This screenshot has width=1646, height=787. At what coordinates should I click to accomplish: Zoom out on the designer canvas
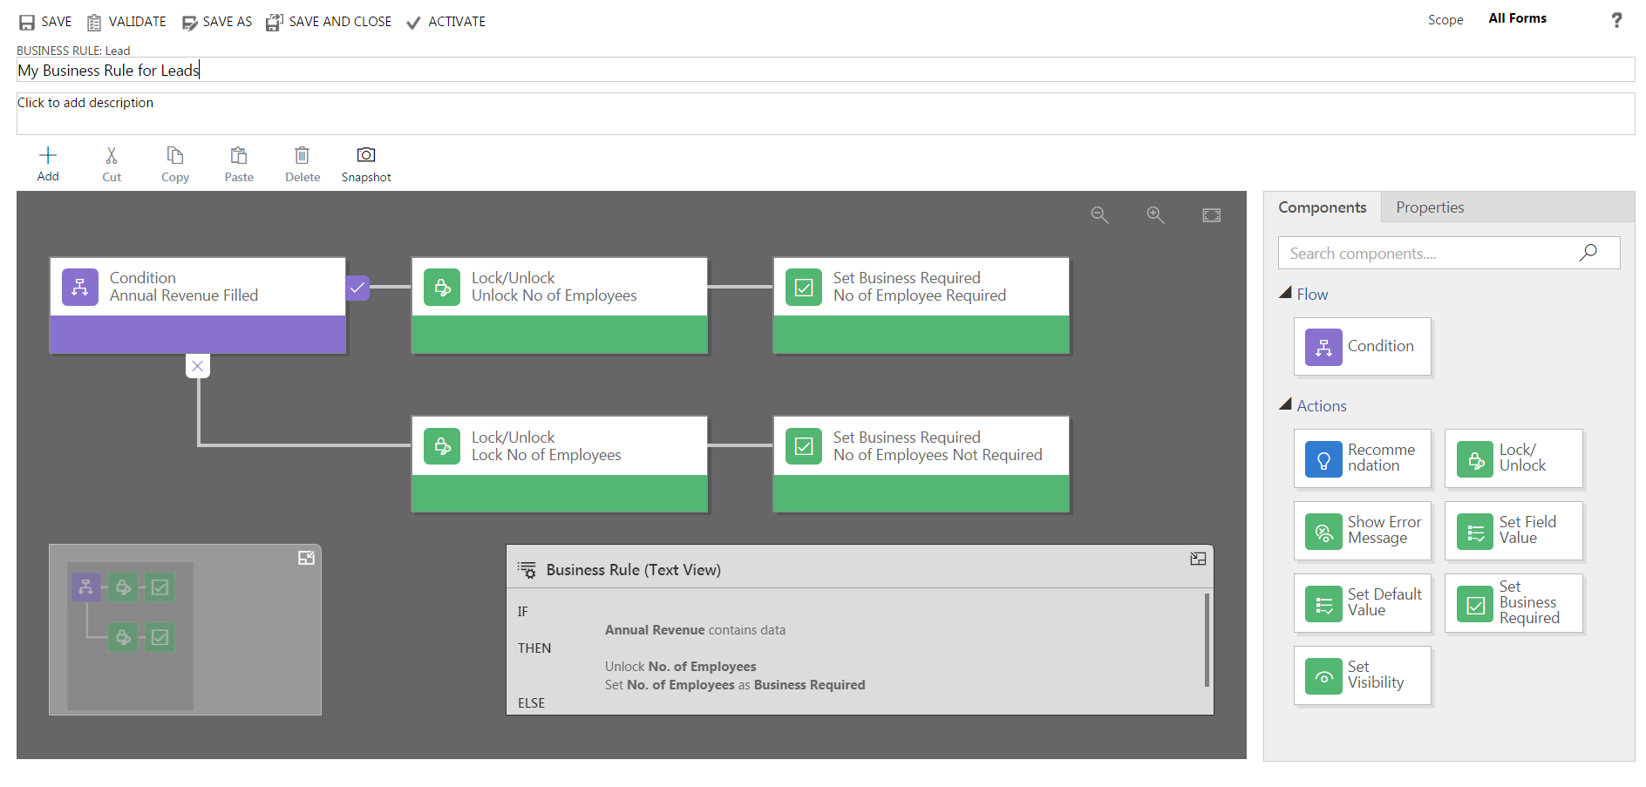pos(1099,215)
